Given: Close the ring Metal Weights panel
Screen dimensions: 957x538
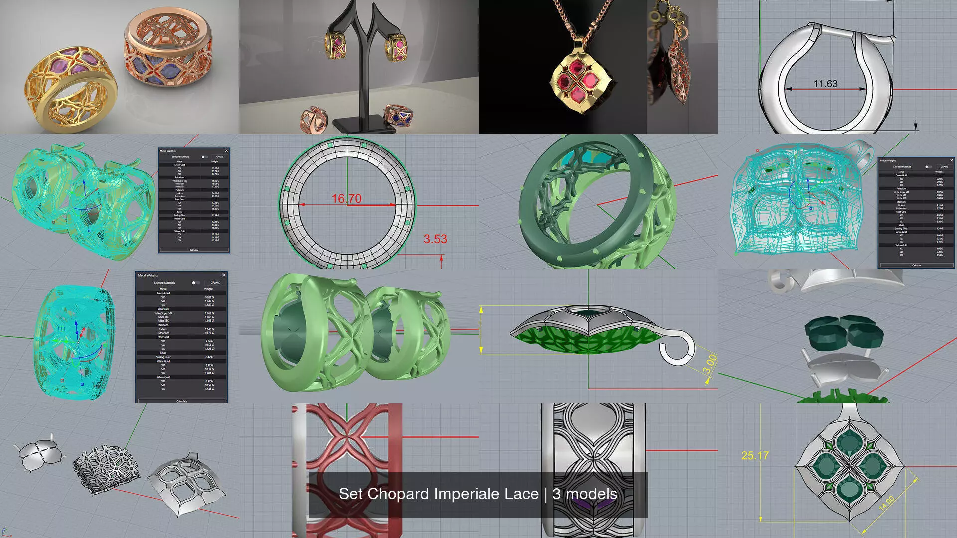Looking at the screenshot, I should (x=223, y=275).
